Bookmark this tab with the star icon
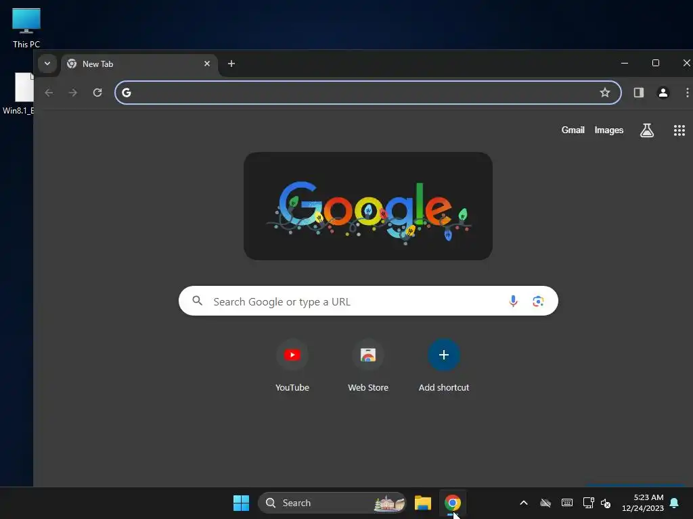 [604, 93]
